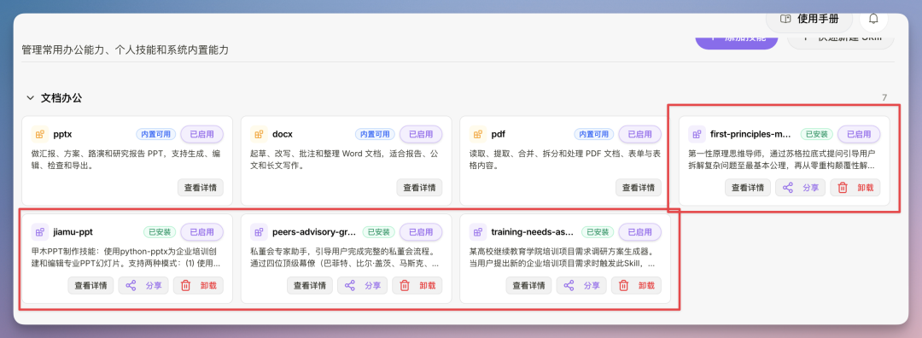Click description starting 某高校继续教育学院

(563, 257)
